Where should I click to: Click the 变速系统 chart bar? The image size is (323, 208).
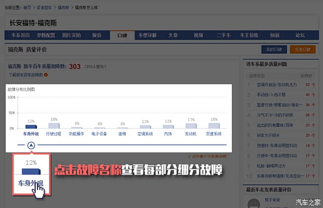214,126
